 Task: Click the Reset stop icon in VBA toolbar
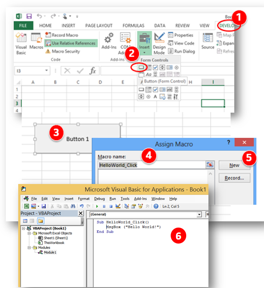pos(111,207)
